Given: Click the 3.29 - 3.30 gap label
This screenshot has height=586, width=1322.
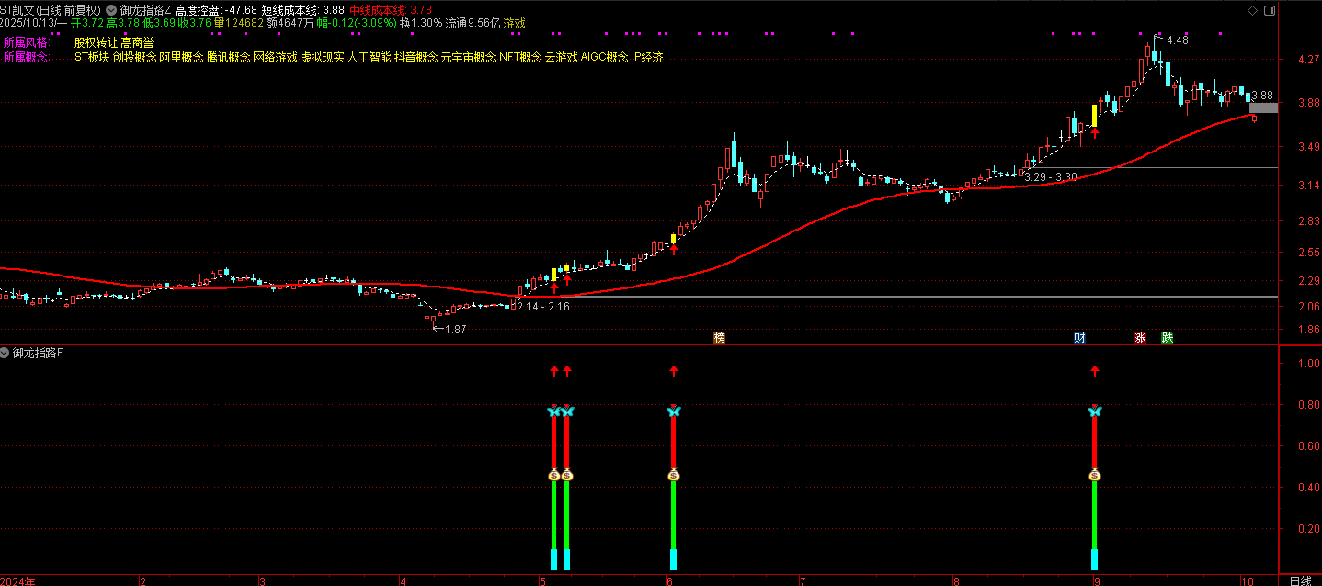Looking at the screenshot, I should pyautogui.click(x=1050, y=177).
